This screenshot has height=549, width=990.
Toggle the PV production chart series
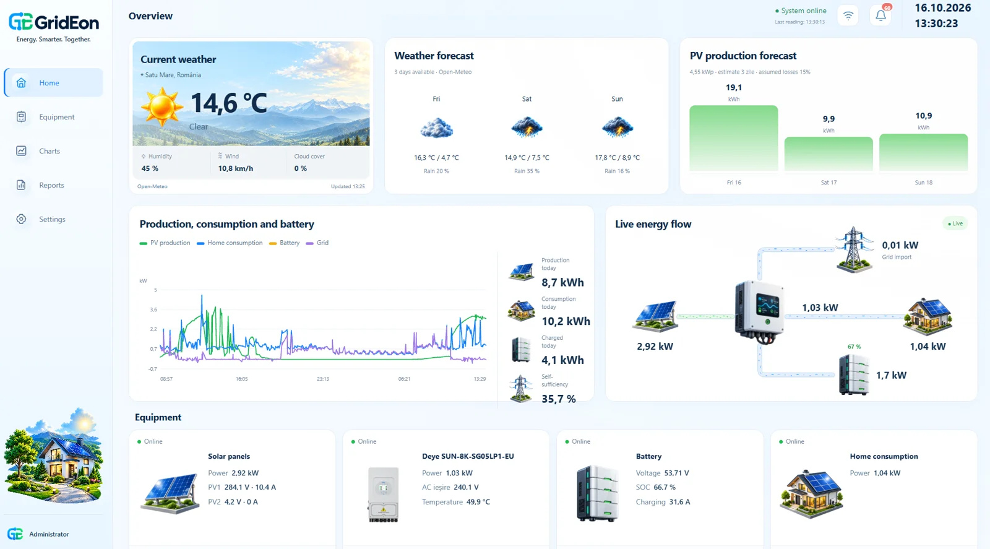coord(165,243)
